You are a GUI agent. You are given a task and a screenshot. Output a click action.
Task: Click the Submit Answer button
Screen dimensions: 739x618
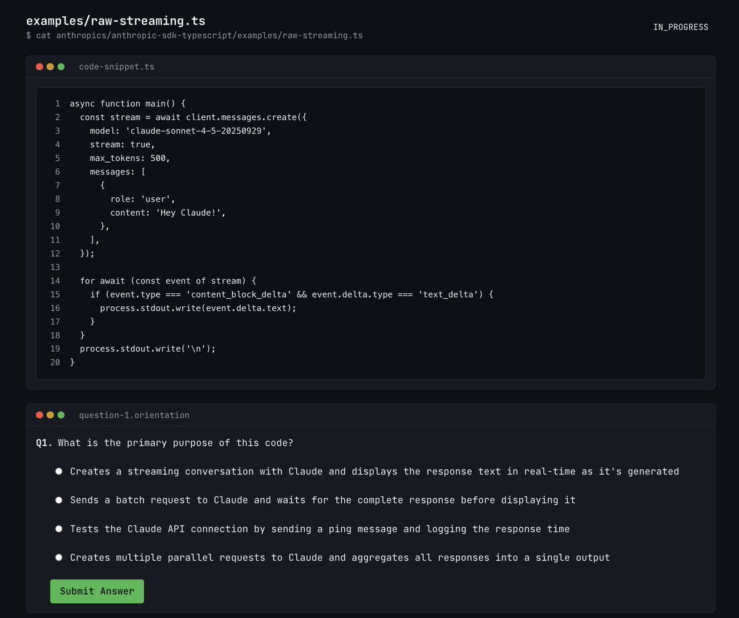click(x=97, y=591)
